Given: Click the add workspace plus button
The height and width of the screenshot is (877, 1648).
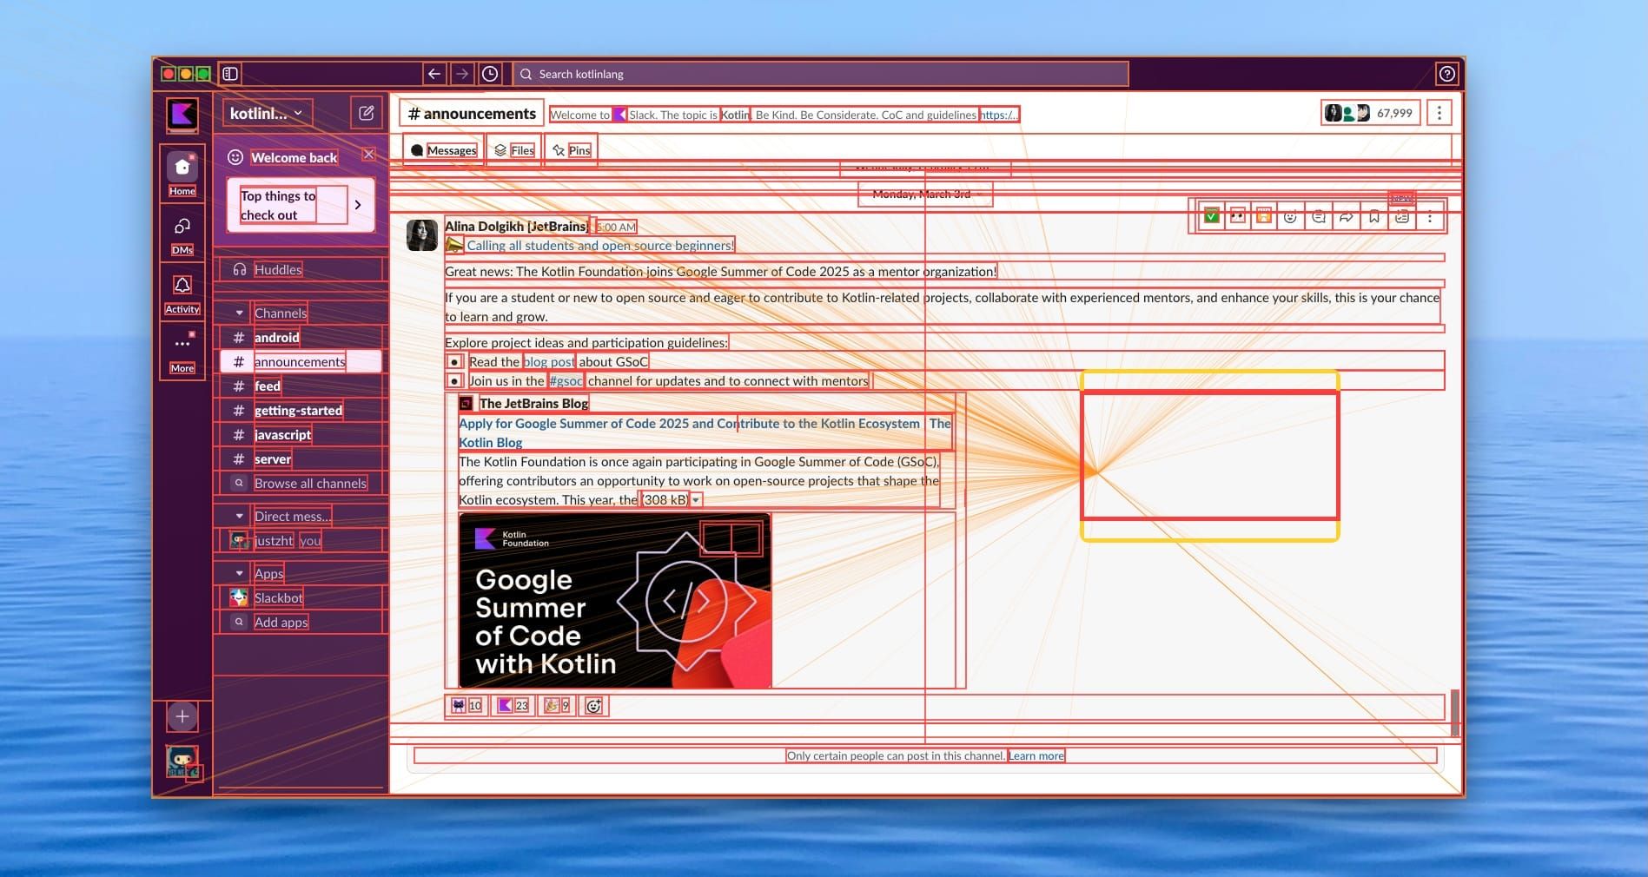Looking at the screenshot, I should tap(182, 716).
